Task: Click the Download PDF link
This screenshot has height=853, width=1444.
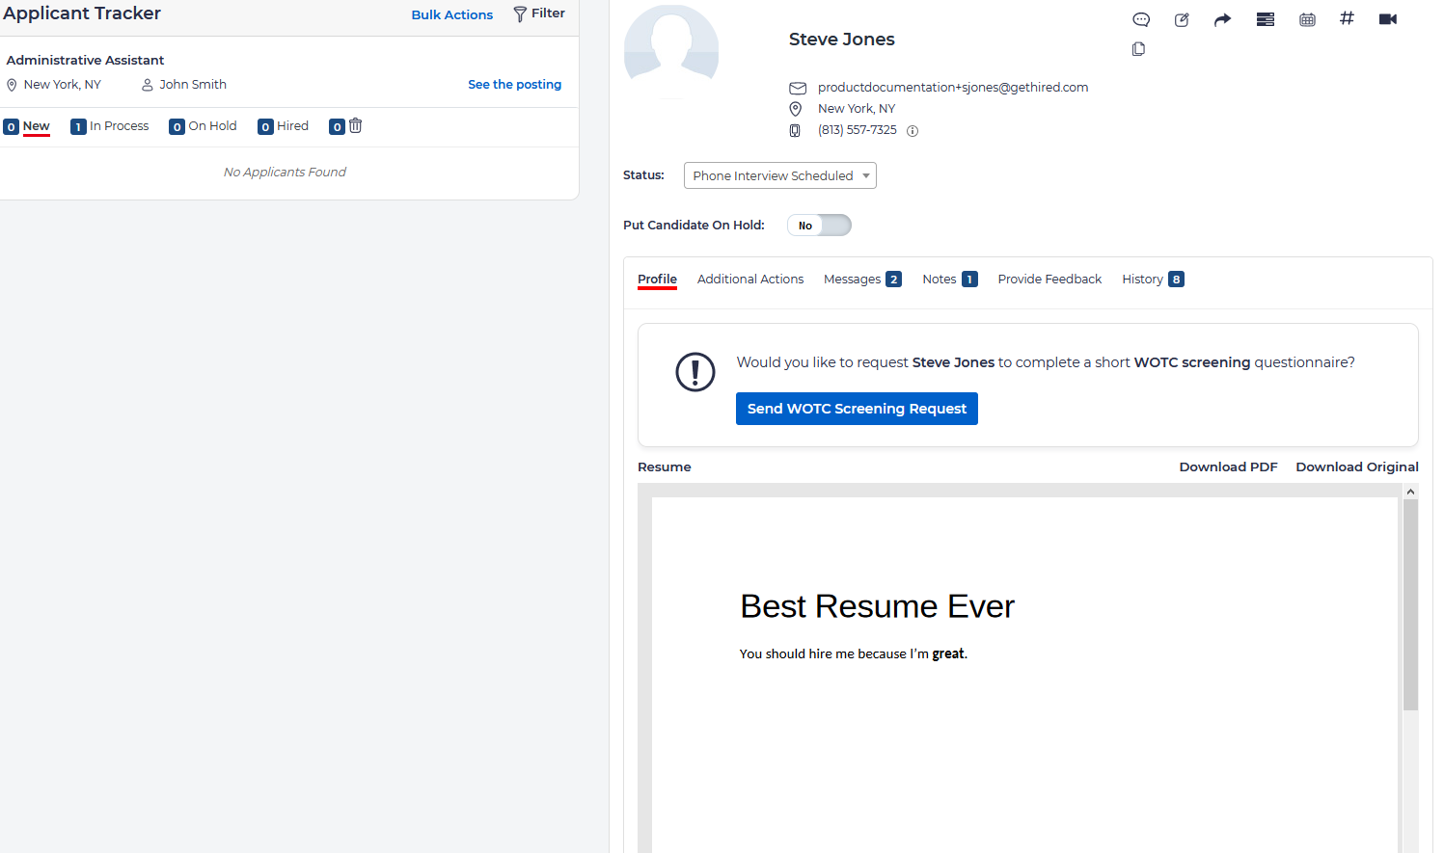Action: click(x=1228, y=466)
